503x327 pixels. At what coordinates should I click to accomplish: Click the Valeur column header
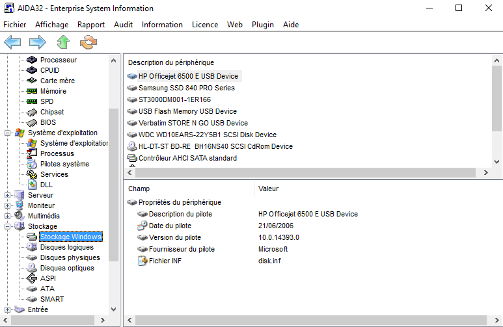point(269,189)
